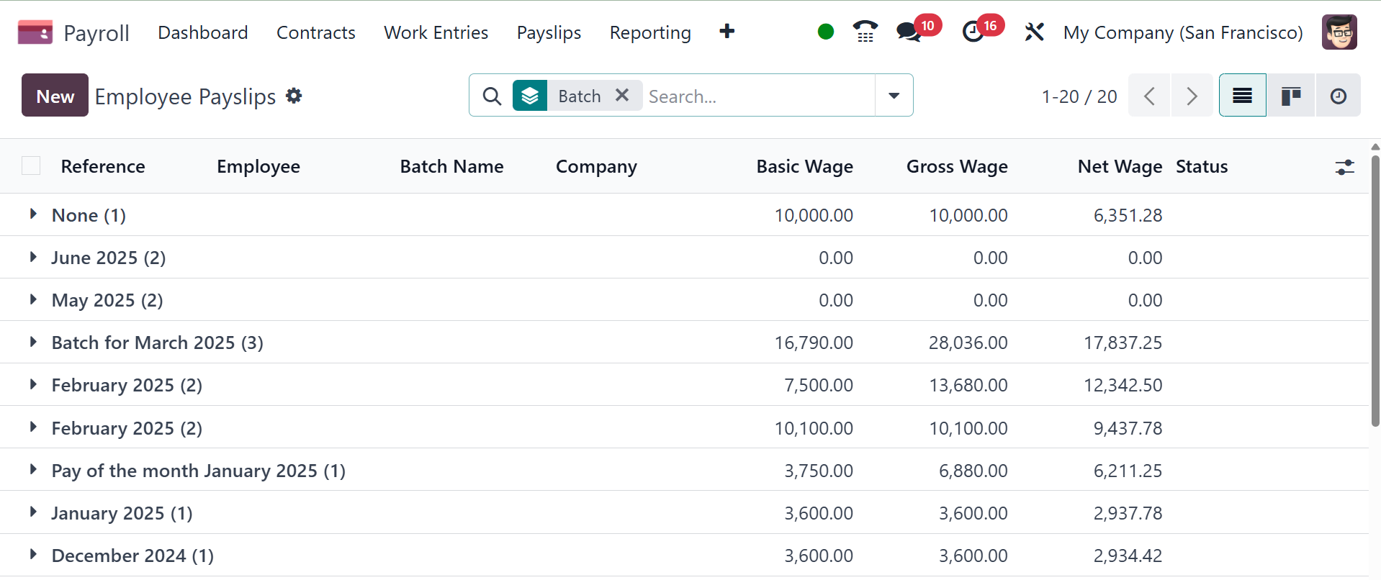
Task: Click the Payroll app logo icon
Action: (x=35, y=32)
